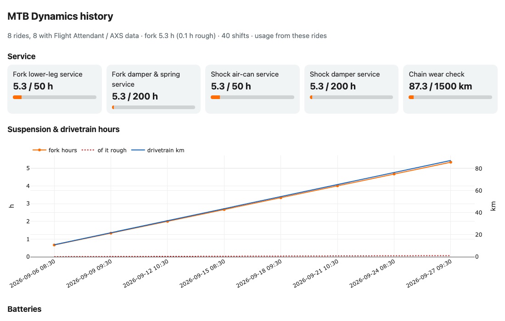Pick the fork hours point at 2026-09-24

(x=394, y=174)
